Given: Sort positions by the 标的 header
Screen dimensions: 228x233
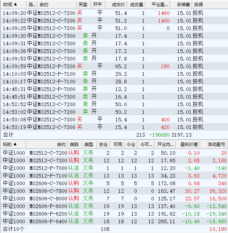Looking at the screenshot, I should (x=13, y=144).
